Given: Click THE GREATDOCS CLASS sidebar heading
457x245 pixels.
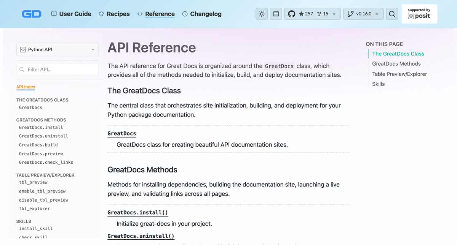Looking at the screenshot, I should [x=42, y=100].
